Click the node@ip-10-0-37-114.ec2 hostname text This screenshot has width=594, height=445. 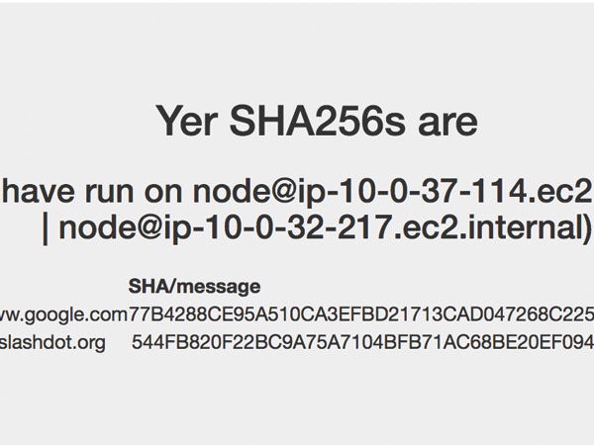pyautogui.click(x=393, y=194)
